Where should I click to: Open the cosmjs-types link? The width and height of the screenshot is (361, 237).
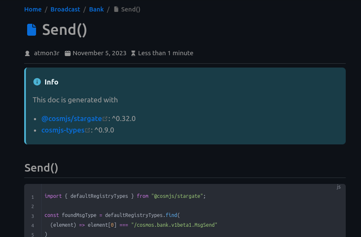(x=63, y=130)
